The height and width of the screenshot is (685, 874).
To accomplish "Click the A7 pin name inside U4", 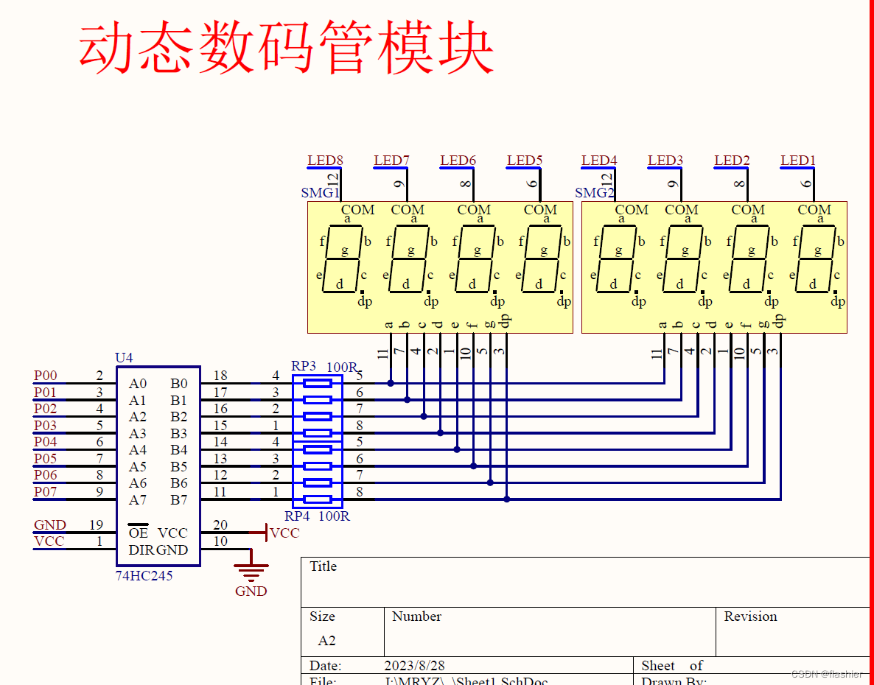I will (138, 499).
